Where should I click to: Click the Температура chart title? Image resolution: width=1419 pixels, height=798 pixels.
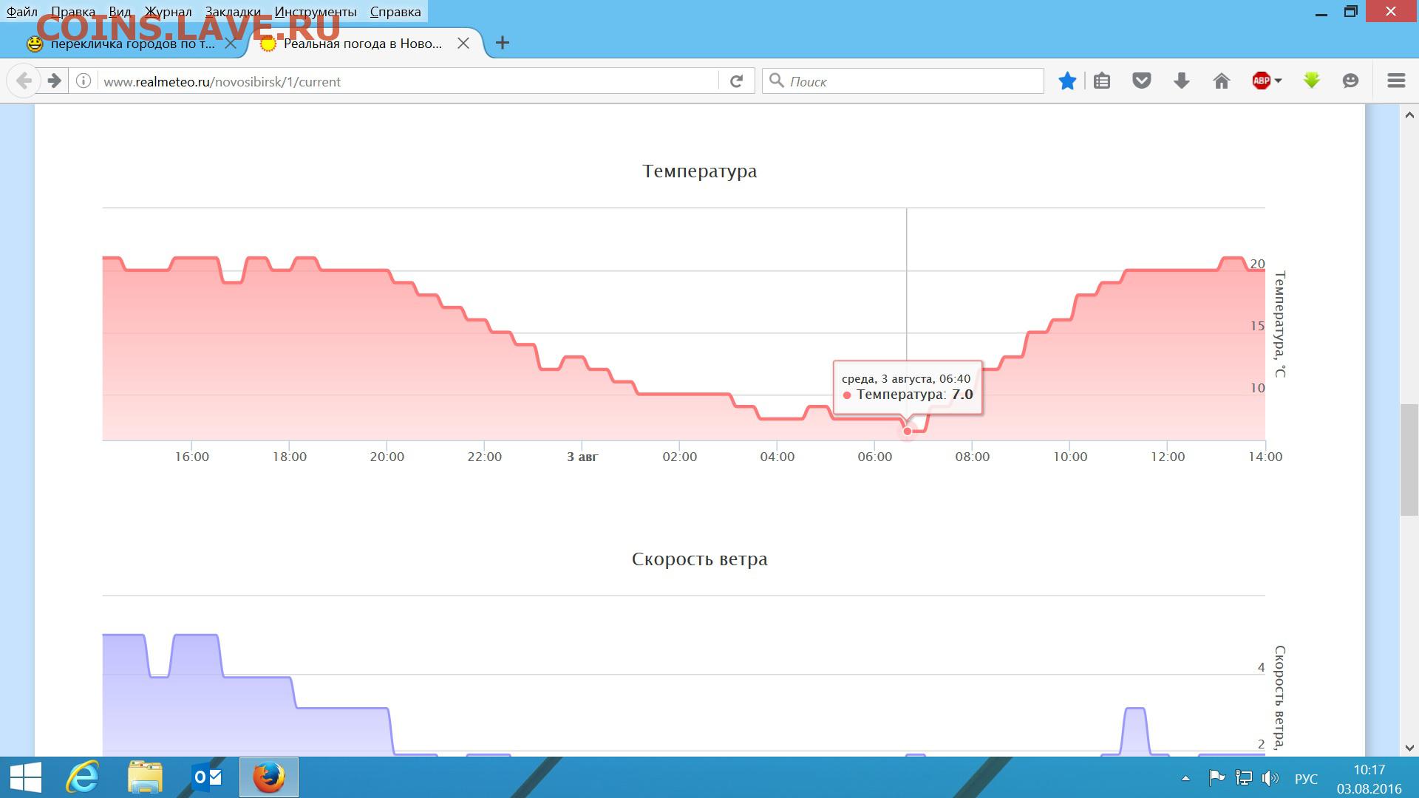(700, 171)
